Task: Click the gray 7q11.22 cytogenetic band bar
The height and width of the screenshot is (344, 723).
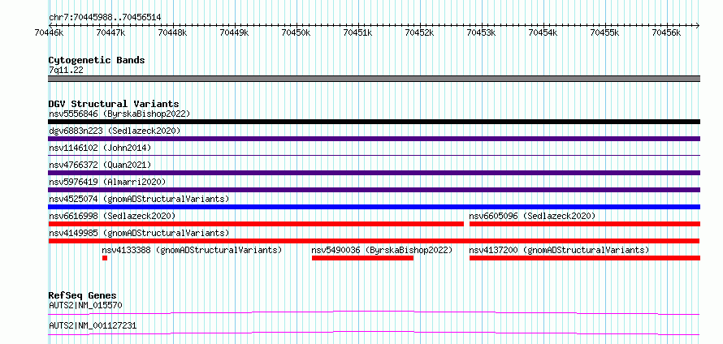Action: [x=374, y=79]
